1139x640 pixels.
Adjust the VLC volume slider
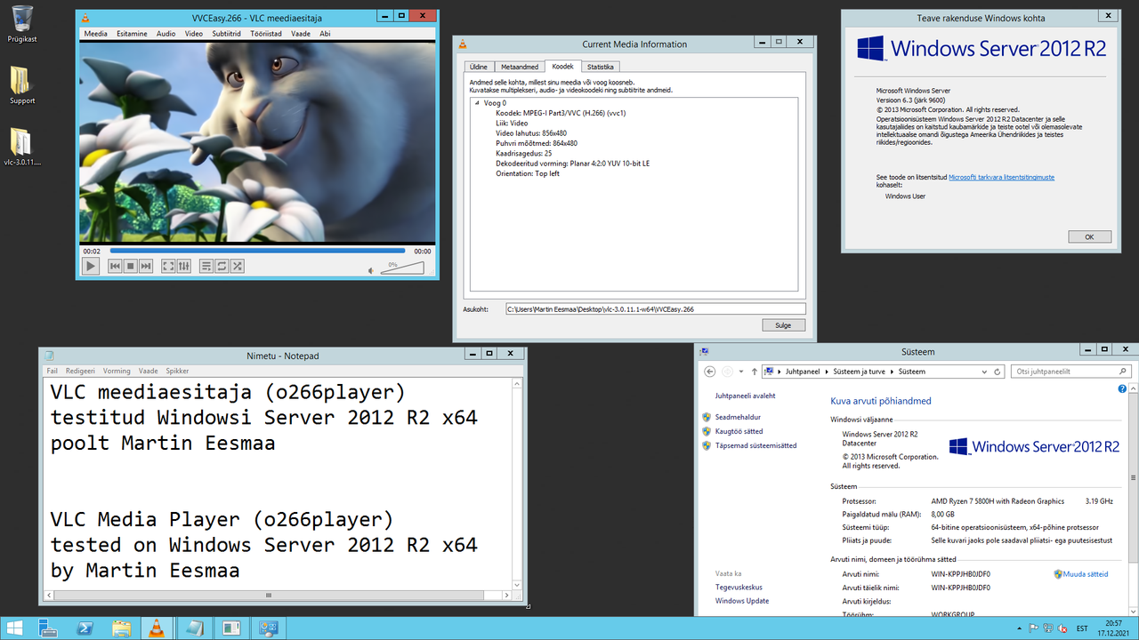point(403,268)
